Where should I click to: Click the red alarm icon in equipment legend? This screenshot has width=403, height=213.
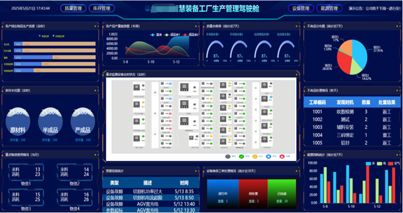point(282,156)
